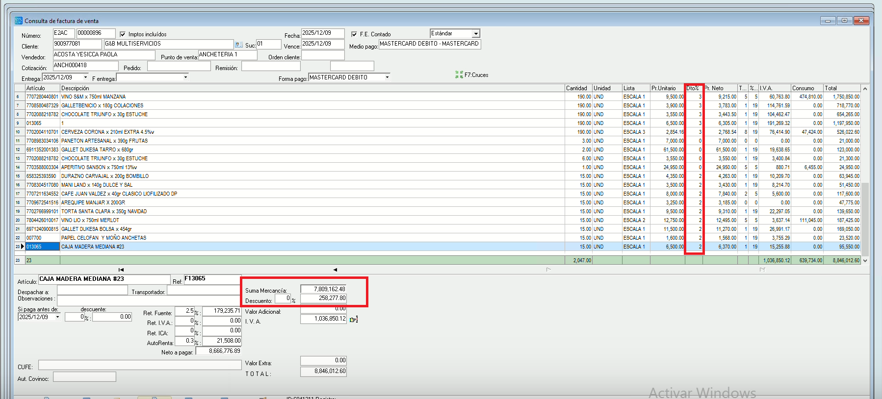Screen dimensions: 882x399
Task: Open F7:Cruces cross-references
Action: tap(472, 75)
